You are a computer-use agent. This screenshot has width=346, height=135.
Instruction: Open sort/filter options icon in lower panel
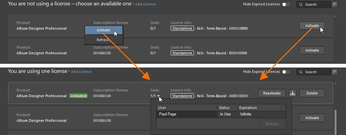(x=335, y=72)
